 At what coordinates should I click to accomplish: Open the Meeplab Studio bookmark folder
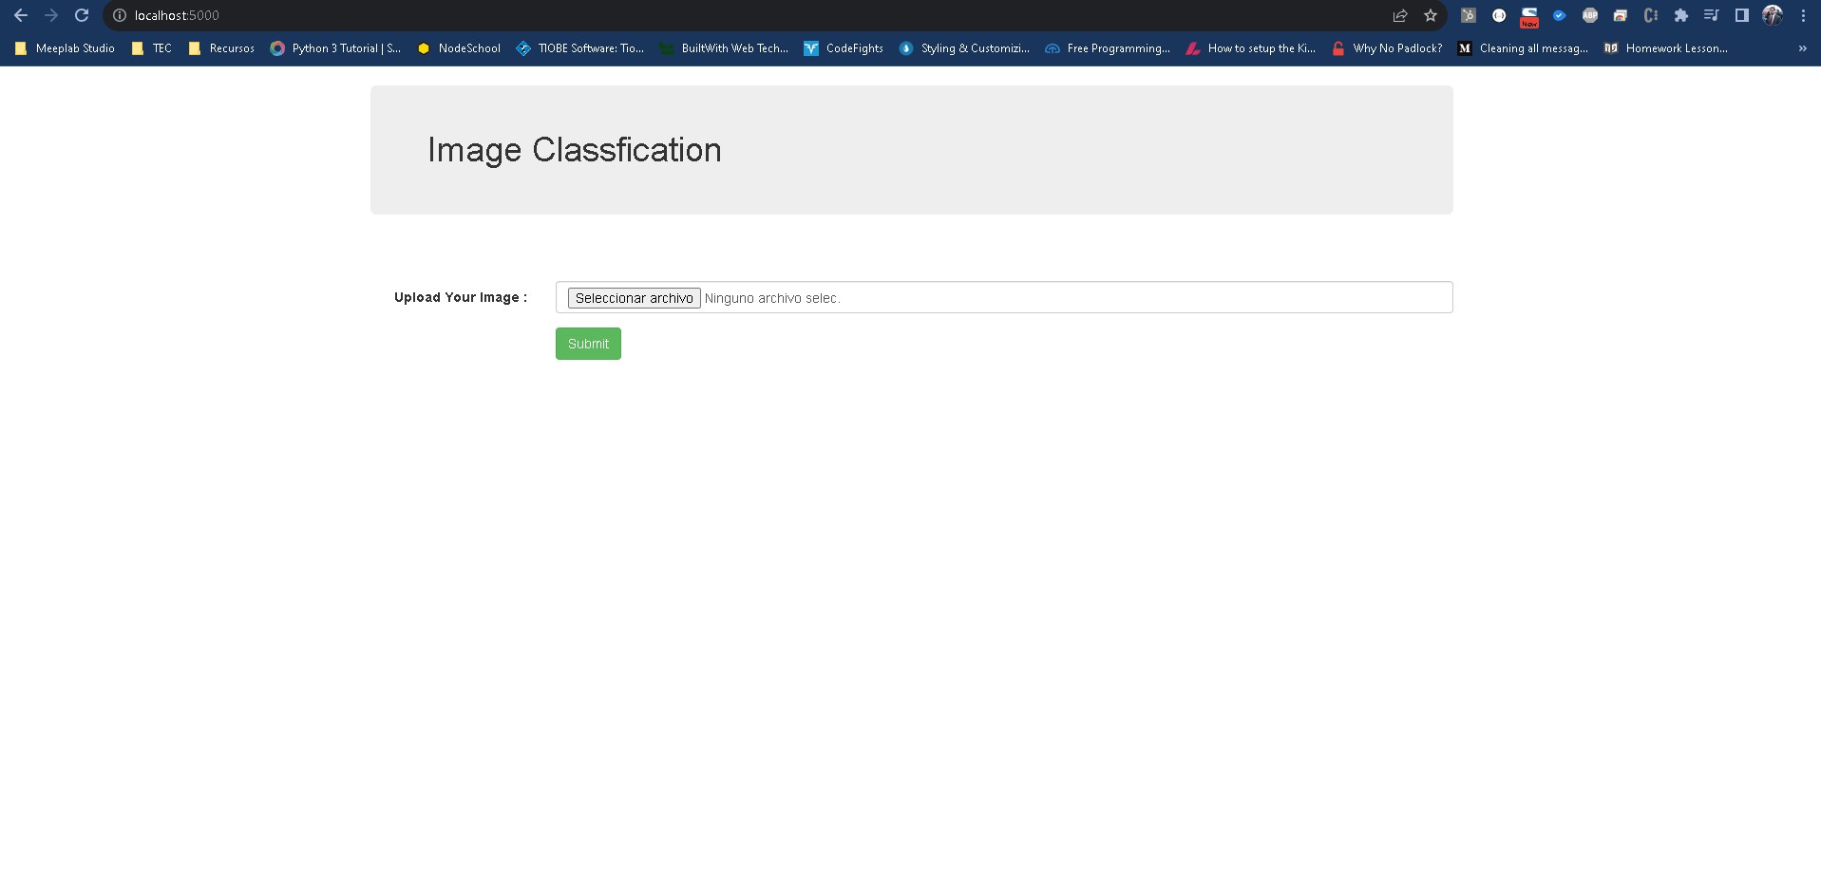(65, 48)
